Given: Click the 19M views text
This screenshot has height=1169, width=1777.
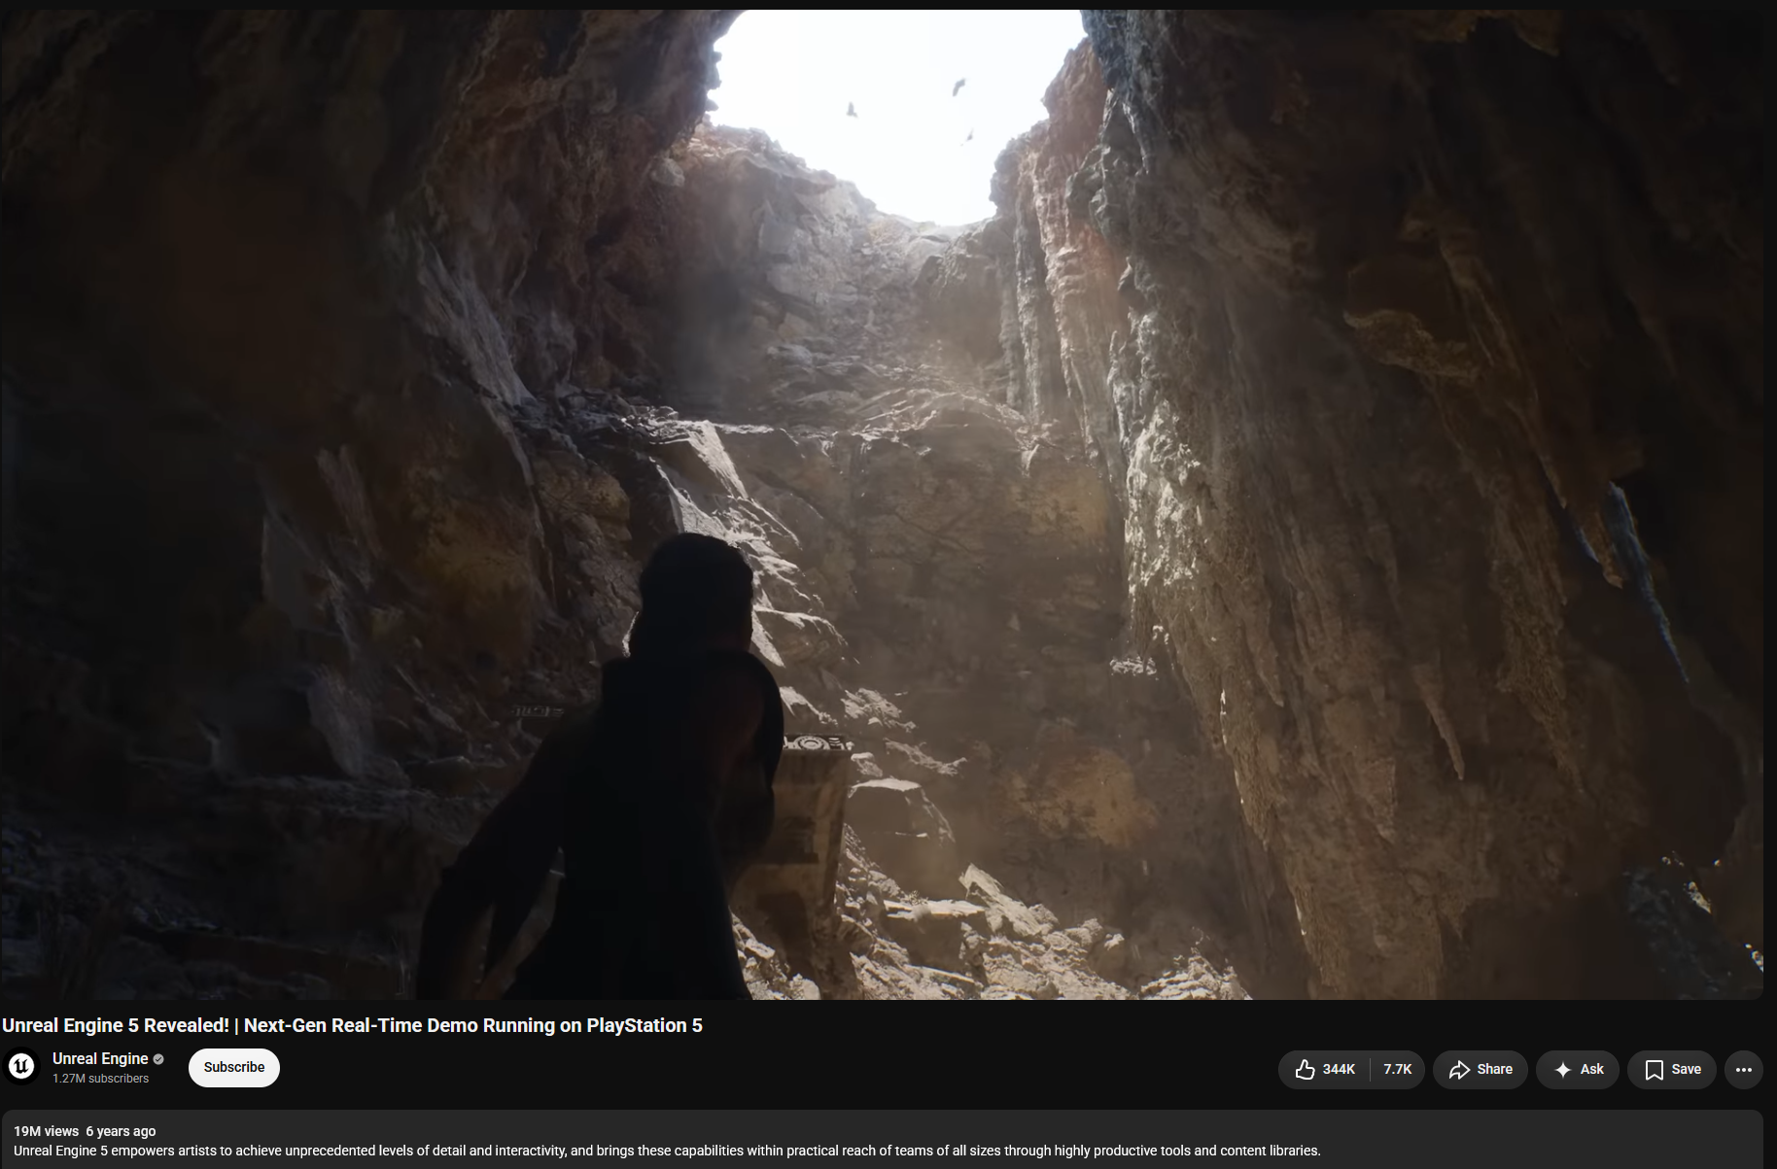Looking at the screenshot, I should click(46, 1131).
